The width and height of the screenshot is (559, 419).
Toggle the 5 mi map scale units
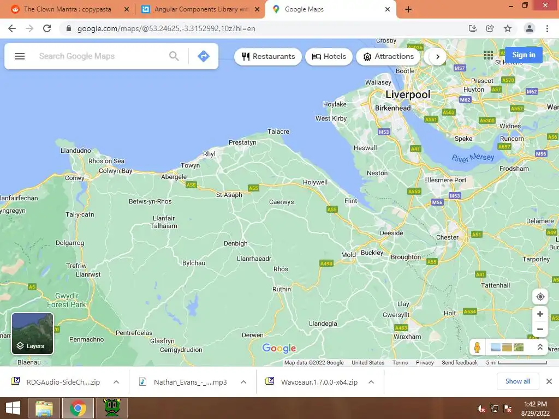516,363
